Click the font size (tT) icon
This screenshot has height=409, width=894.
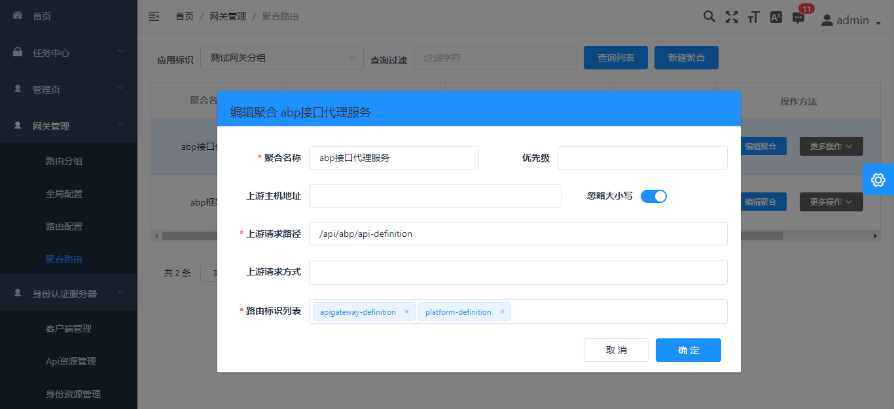pos(753,17)
